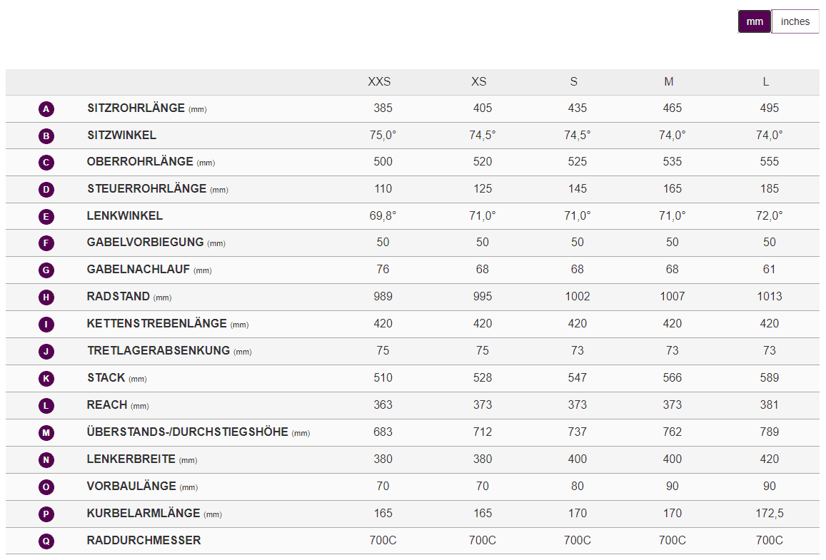
Task: Click the LENKERBREITE row label
Action: 131,459
